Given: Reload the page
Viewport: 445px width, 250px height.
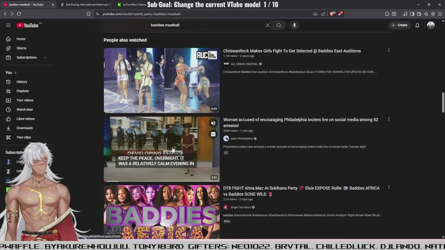Looking at the screenshot, I should [x=19, y=14].
